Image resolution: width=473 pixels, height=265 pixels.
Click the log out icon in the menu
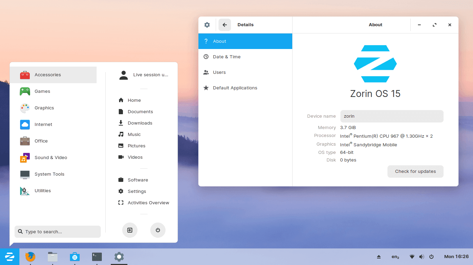coord(130,230)
